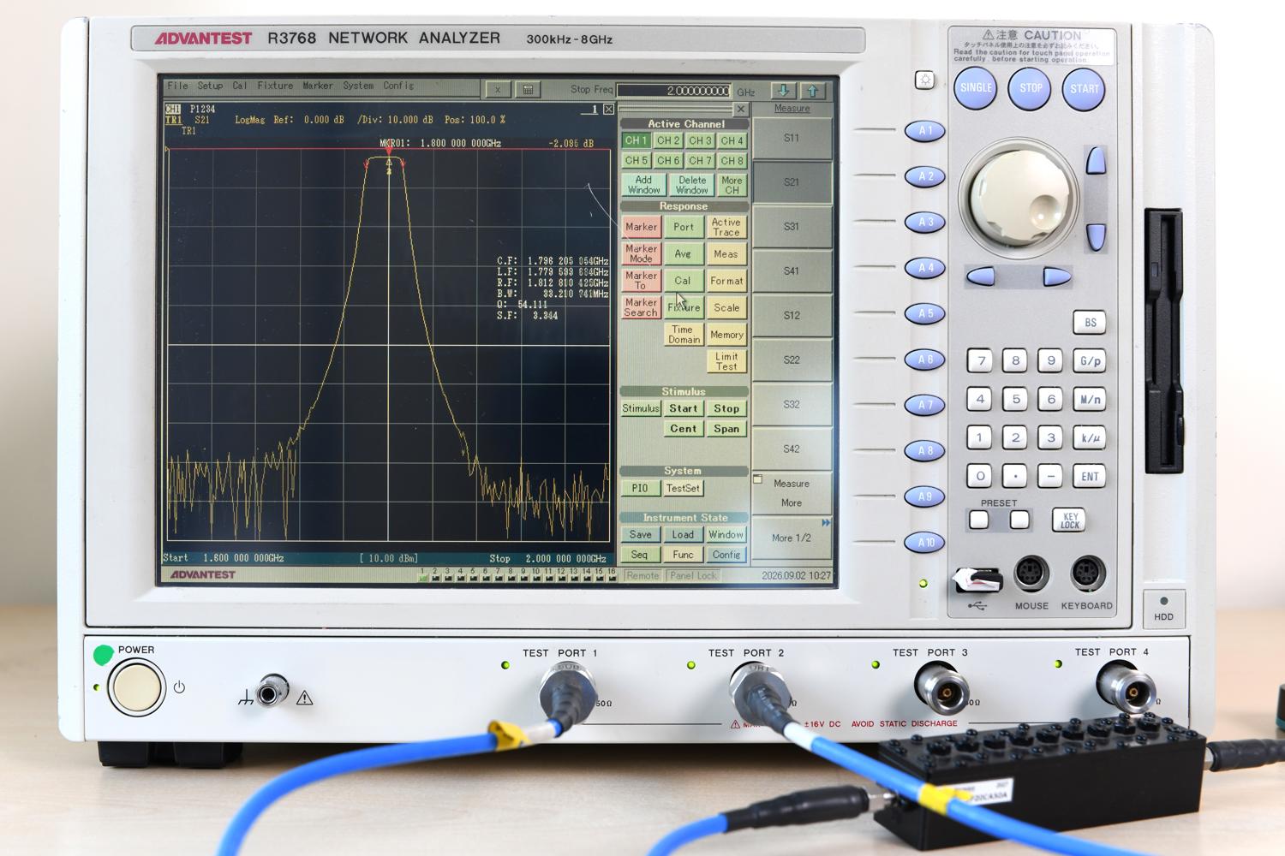The width and height of the screenshot is (1285, 856).
Task: Click the number 5 key on keypad
Action: [1015, 399]
